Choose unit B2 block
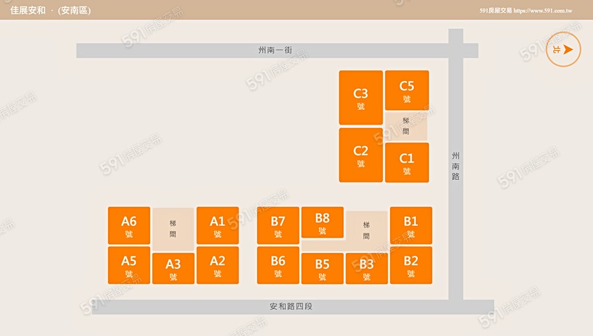 click(x=411, y=265)
